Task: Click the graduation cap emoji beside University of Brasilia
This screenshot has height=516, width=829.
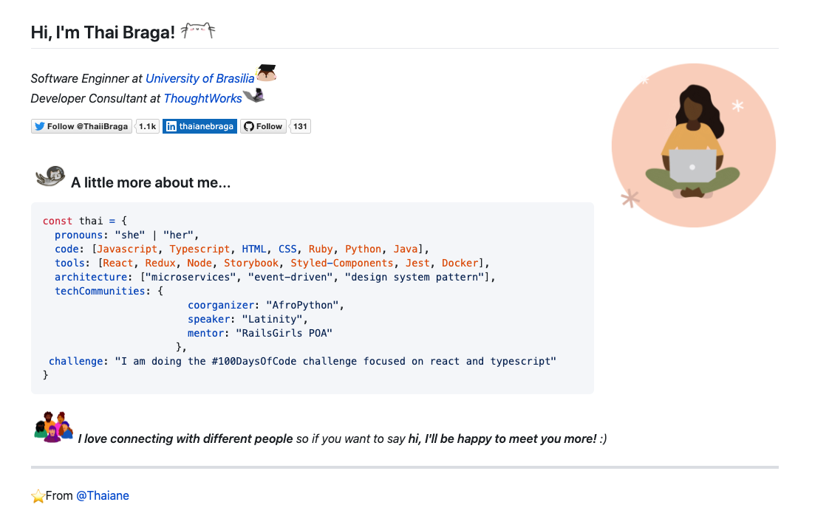Action: pos(266,72)
